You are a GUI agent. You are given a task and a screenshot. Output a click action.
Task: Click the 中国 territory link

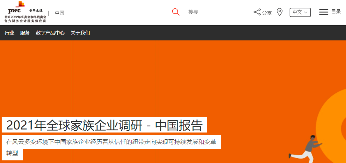coord(60,13)
